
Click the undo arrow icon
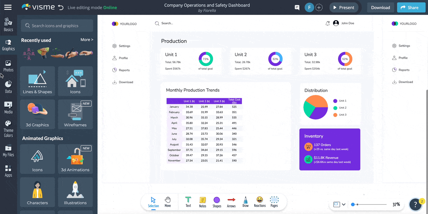[61, 7]
